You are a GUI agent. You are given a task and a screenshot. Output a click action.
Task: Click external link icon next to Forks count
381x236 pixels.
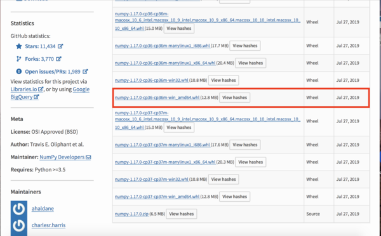click(x=58, y=58)
